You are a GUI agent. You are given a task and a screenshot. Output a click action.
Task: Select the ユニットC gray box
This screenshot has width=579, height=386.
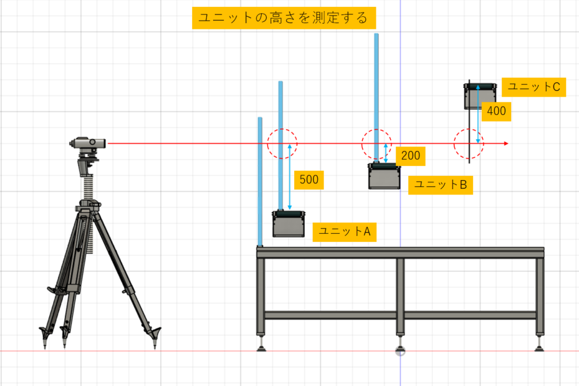(x=481, y=97)
